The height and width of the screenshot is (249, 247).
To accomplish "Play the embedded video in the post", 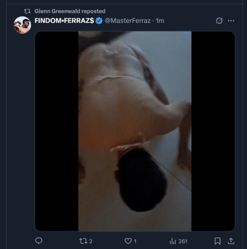I will click(x=135, y=131).
